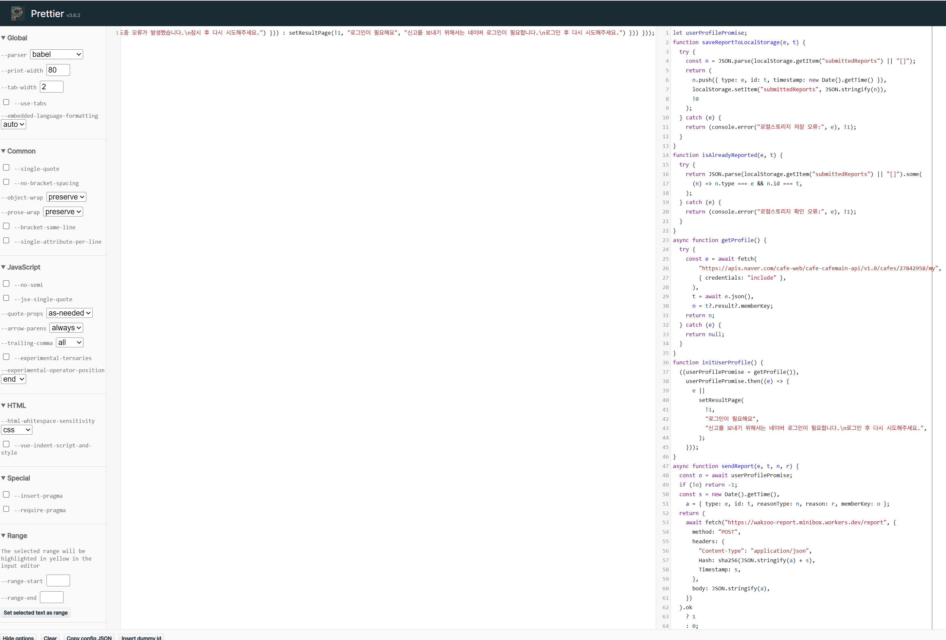Click the Insert dummy id button
This screenshot has width=946, height=640.
point(141,637)
